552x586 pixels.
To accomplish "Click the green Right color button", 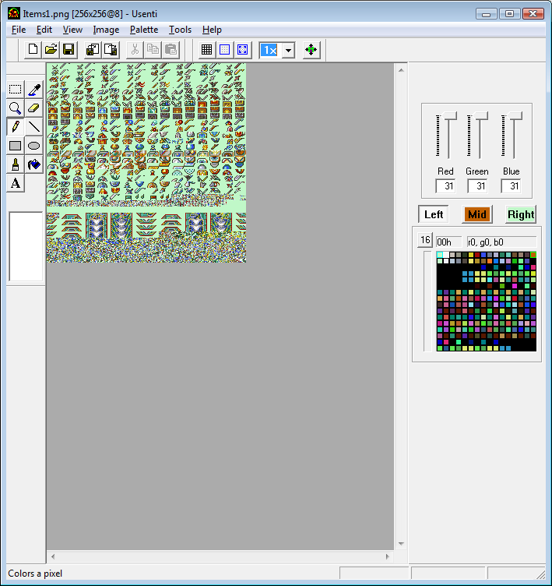I will [521, 214].
